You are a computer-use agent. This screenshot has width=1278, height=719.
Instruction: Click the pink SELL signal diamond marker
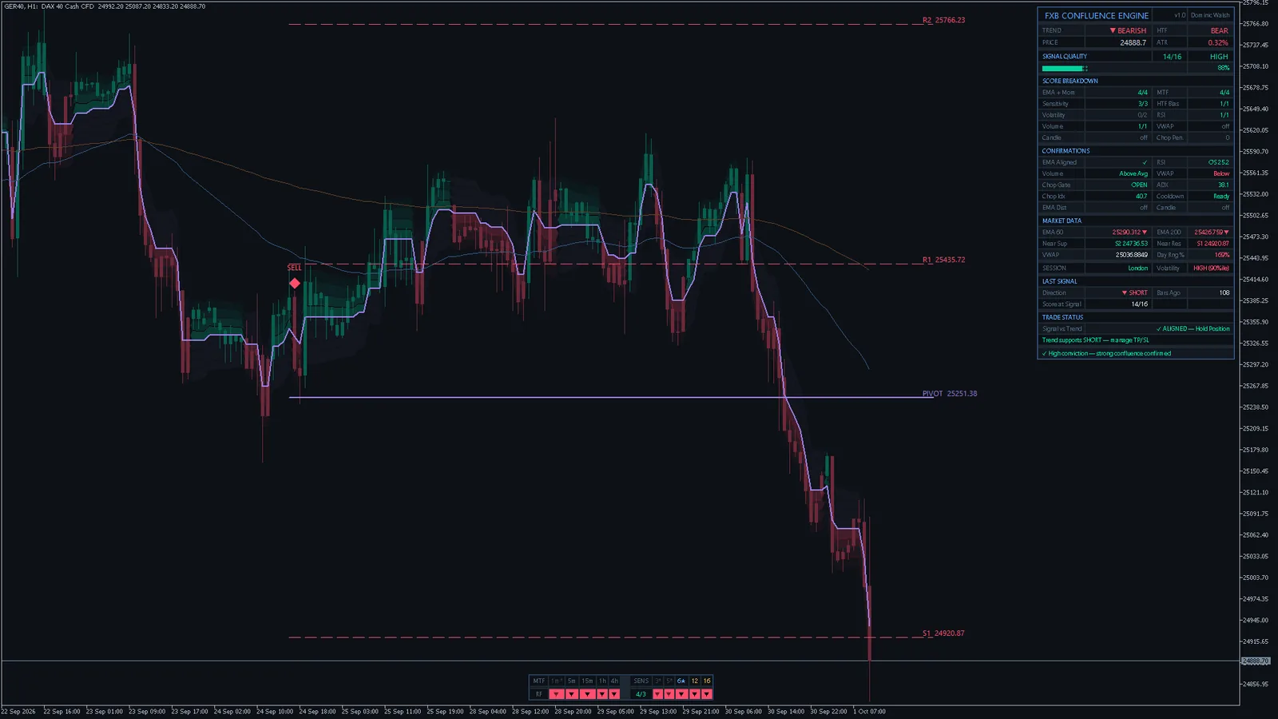[295, 284]
